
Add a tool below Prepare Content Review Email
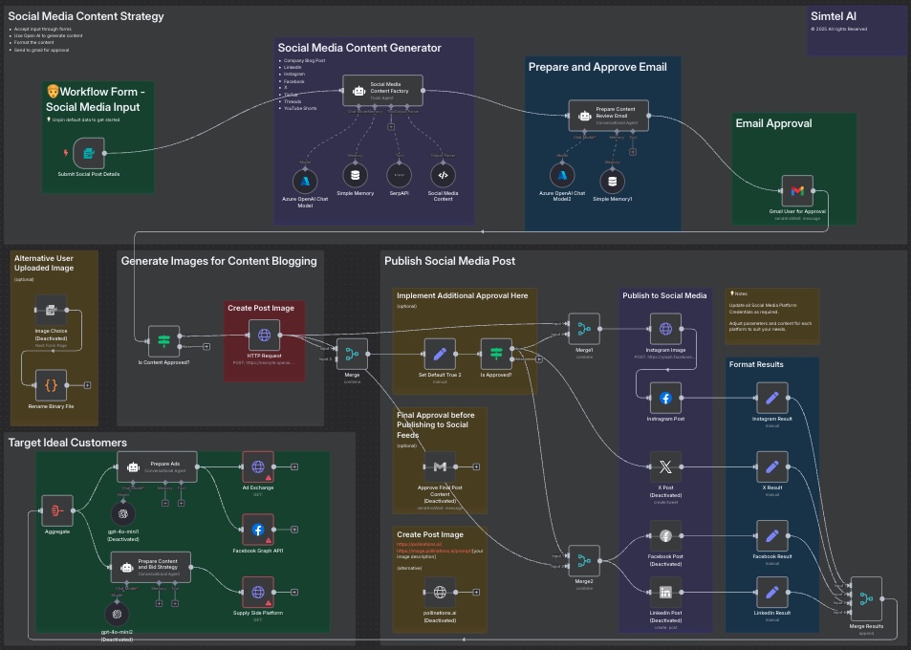[x=633, y=152]
